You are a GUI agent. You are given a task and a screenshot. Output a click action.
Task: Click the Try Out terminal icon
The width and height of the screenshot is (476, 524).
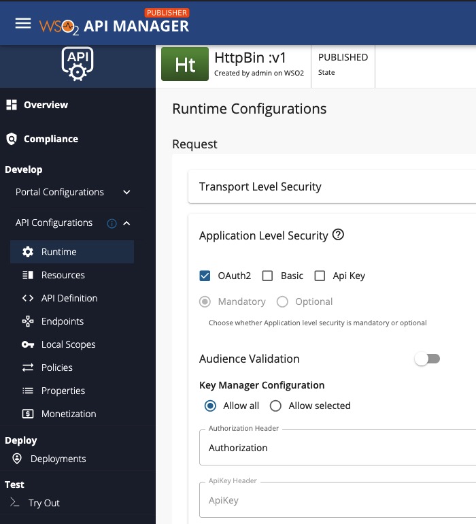tap(14, 502)
